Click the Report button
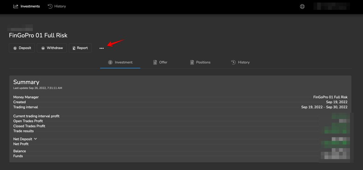The width and height of the screenshot is (363, 170). click(x=80, y=48)
